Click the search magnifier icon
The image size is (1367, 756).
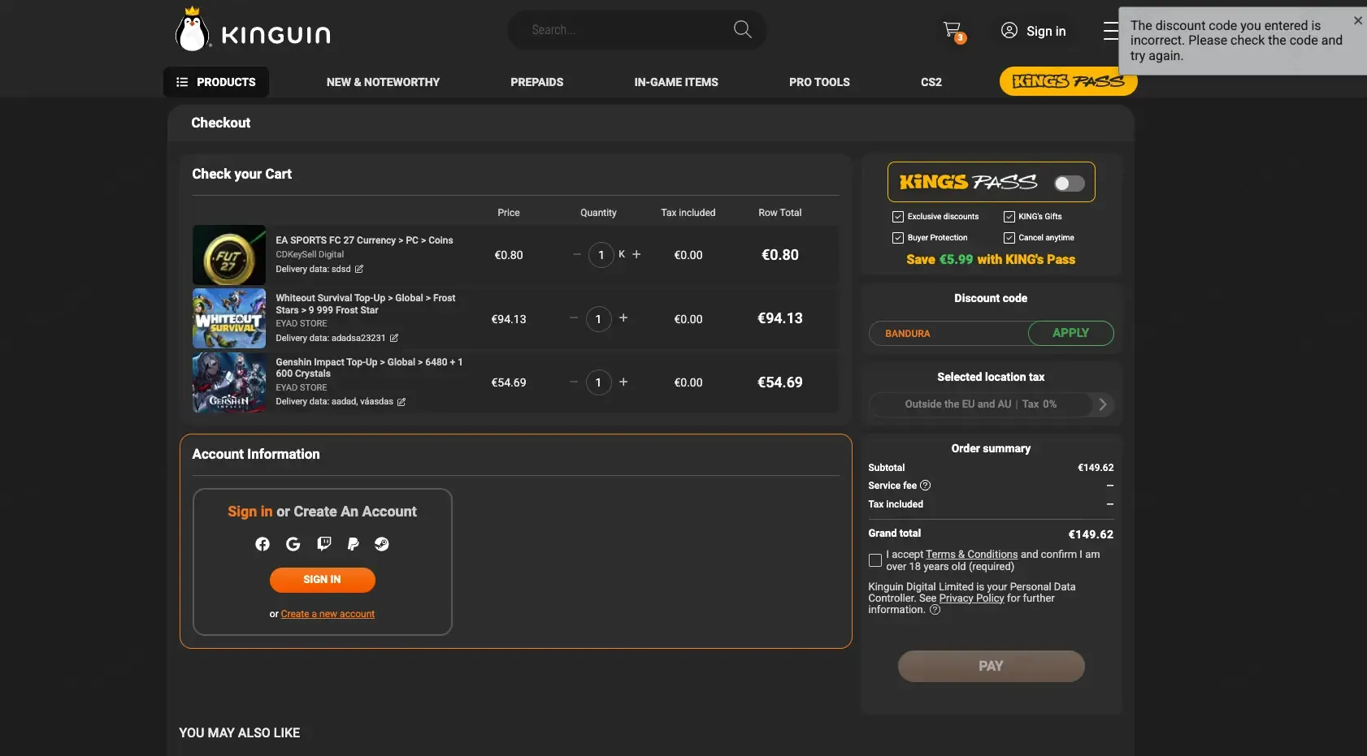point(742,29)
